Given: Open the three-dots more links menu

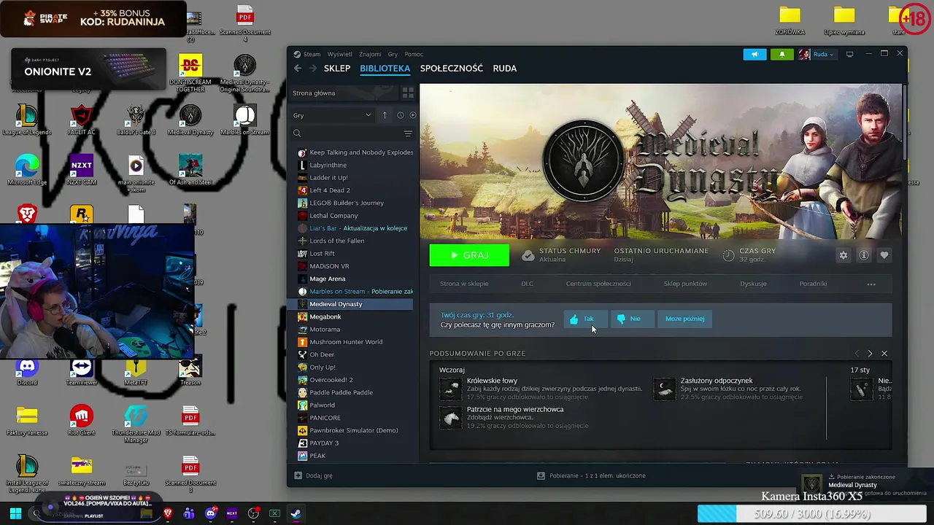Looking at the screenshot, I should coord(871,284).
